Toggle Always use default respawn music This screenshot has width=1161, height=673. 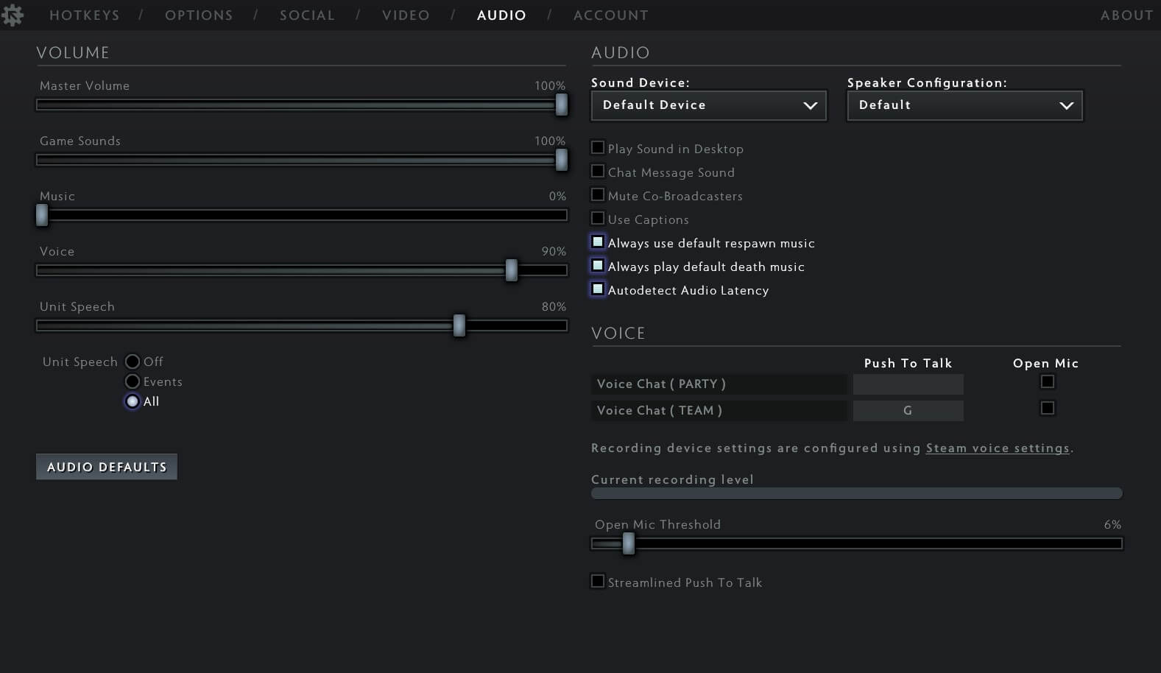[598, 242]
